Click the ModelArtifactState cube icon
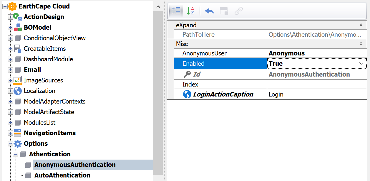 pos(18,112)
